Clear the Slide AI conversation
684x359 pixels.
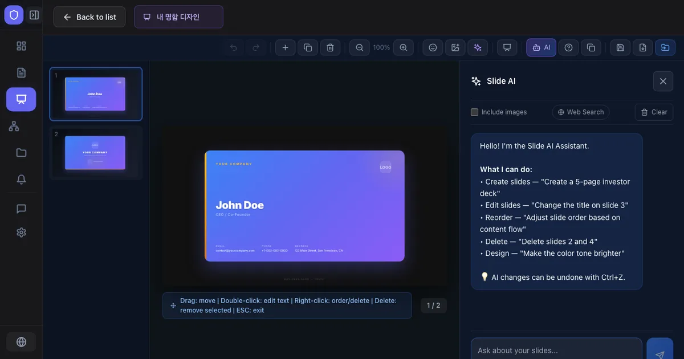click(654, 112)
